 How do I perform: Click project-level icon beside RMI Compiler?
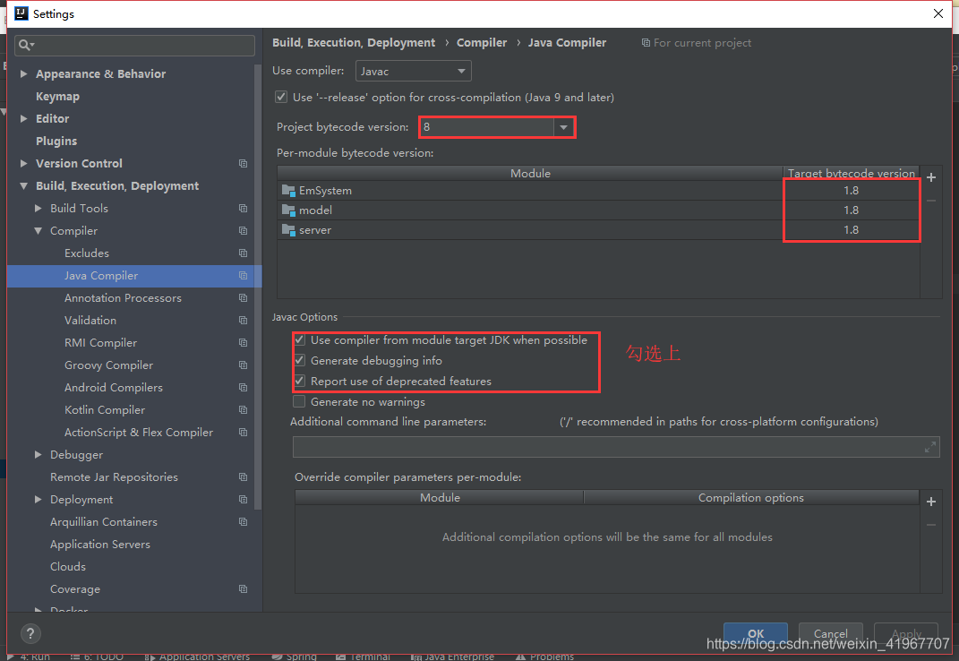(x=243, y=343)
